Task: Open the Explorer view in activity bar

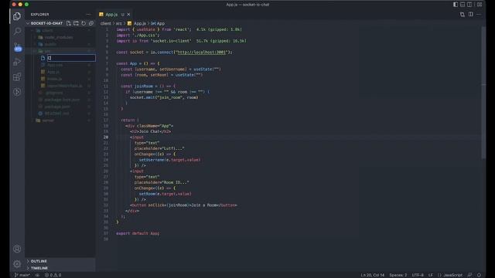Action: [17, 16]
